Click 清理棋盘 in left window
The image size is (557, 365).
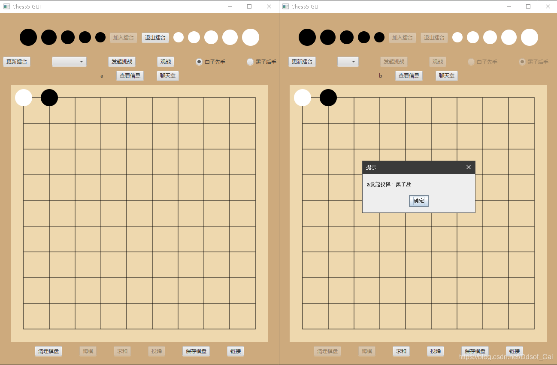[48, 351]
